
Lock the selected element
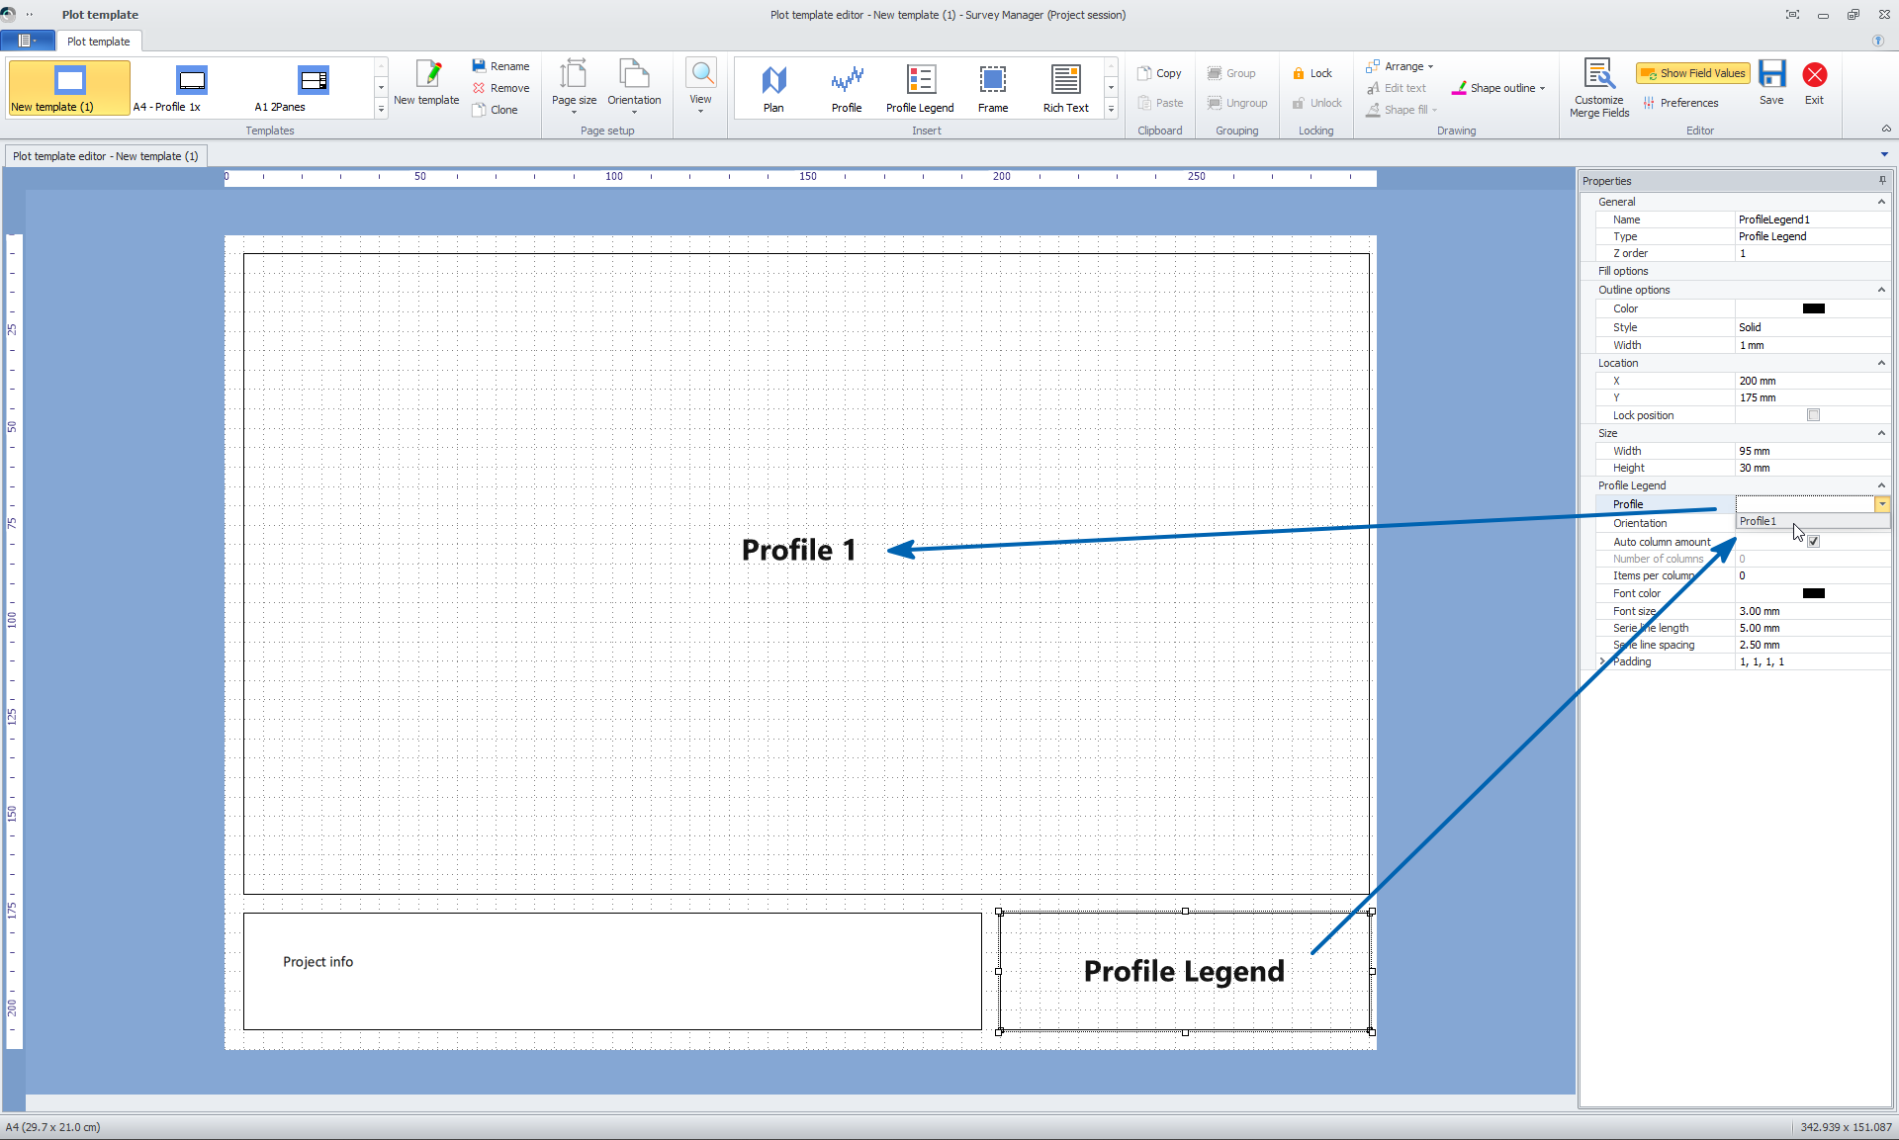(1311, 73)
